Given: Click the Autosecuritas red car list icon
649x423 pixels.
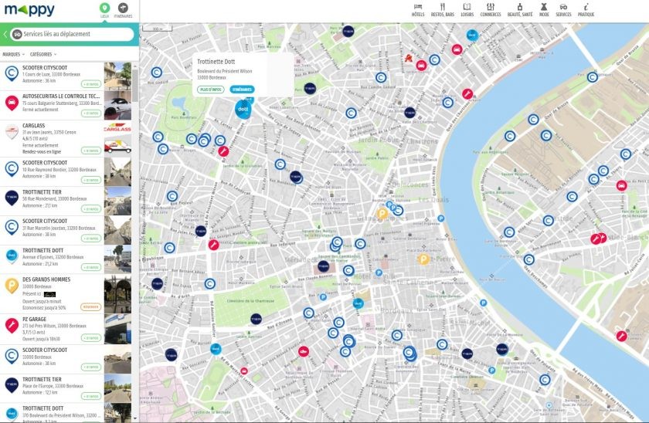Looking at the screenshot, I should click(12, 103).
